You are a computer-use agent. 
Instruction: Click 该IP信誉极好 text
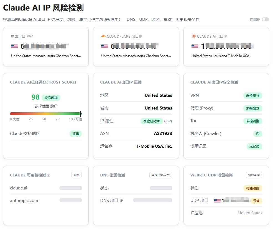click(x=46, y=106)
